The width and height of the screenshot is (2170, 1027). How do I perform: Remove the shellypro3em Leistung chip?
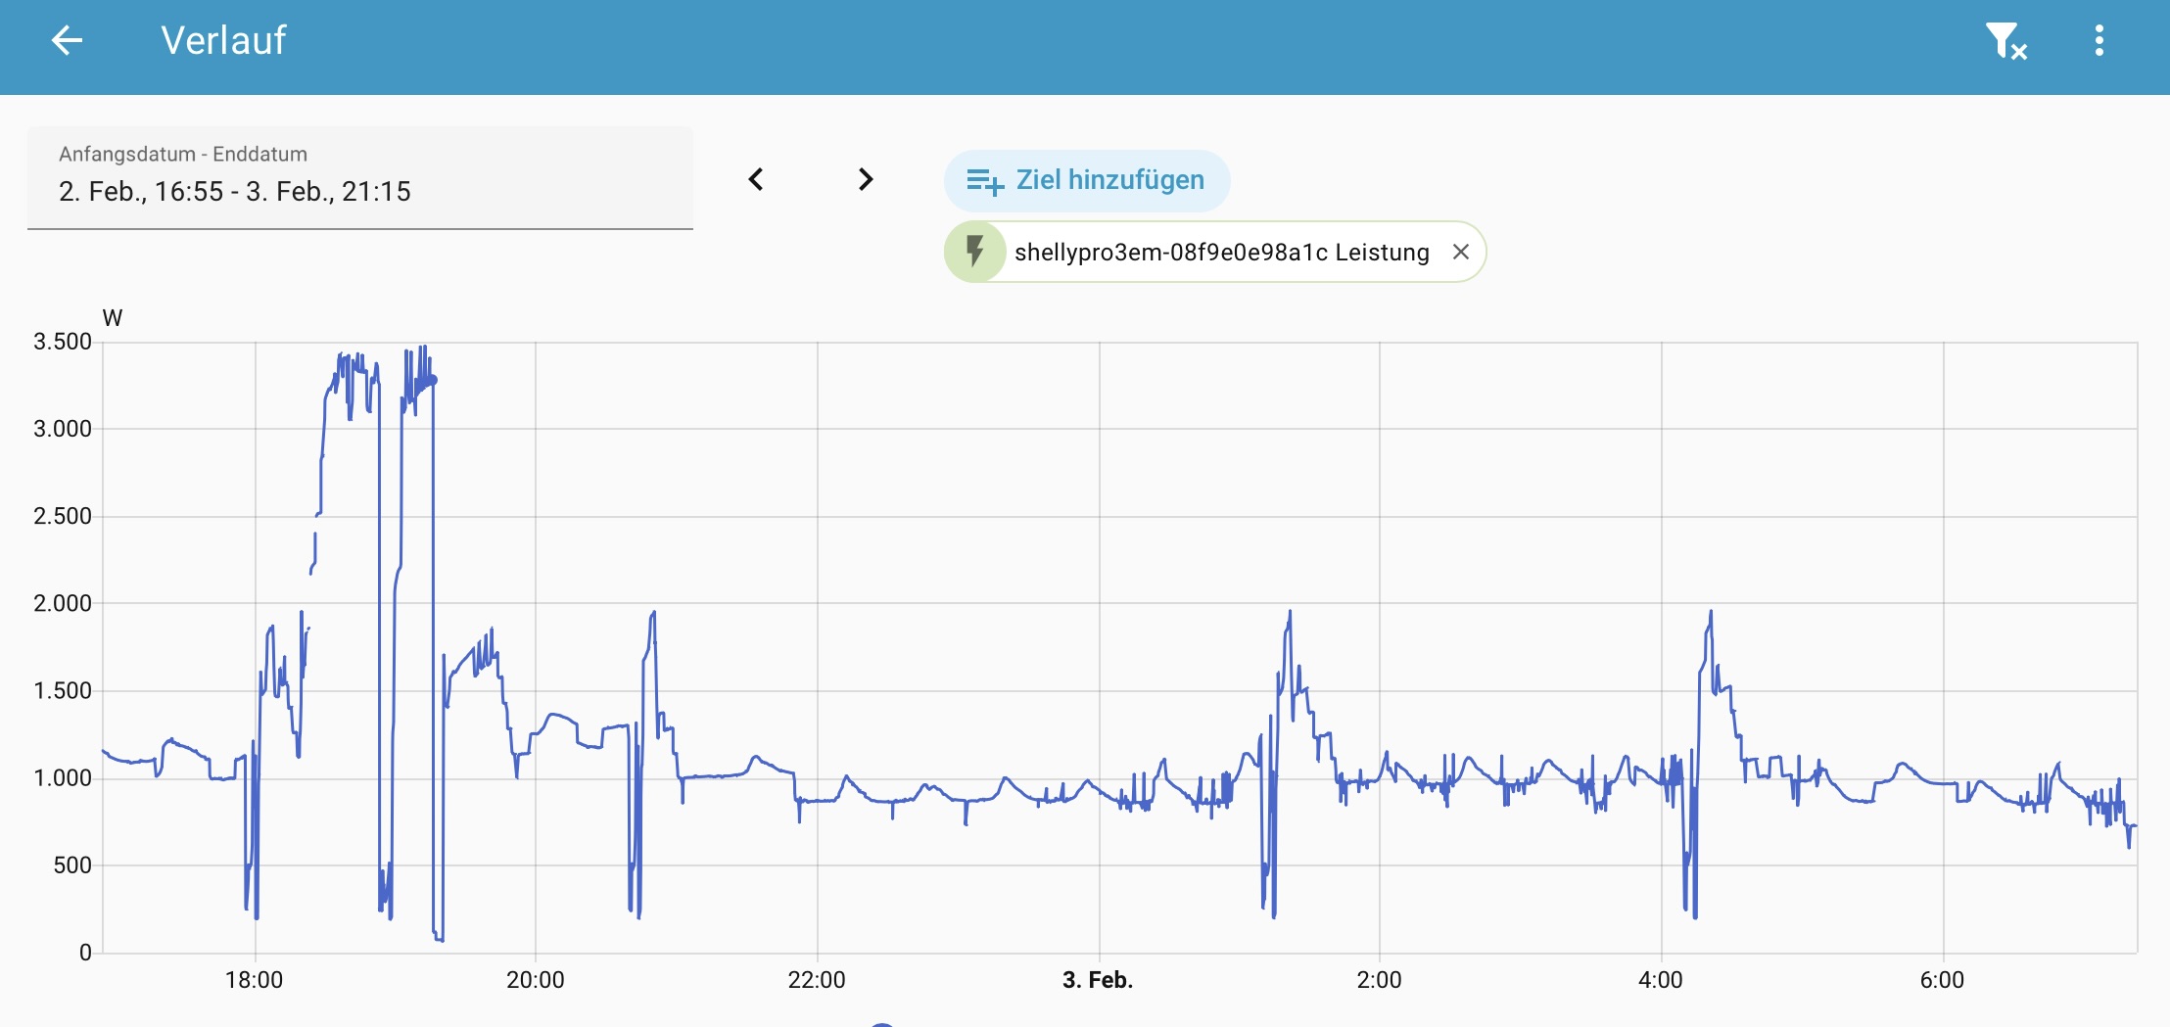(1460, 252)
